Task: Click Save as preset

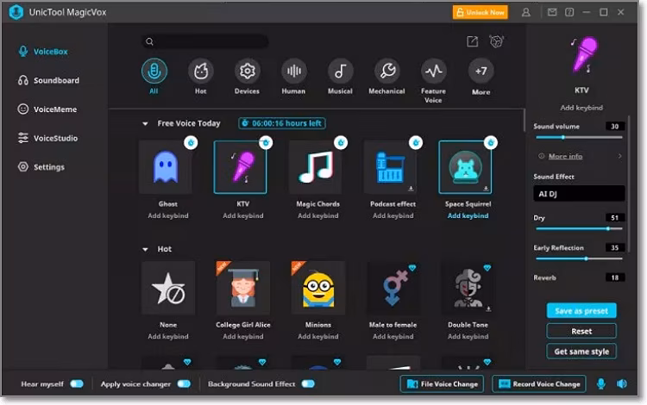Action: 581,311
